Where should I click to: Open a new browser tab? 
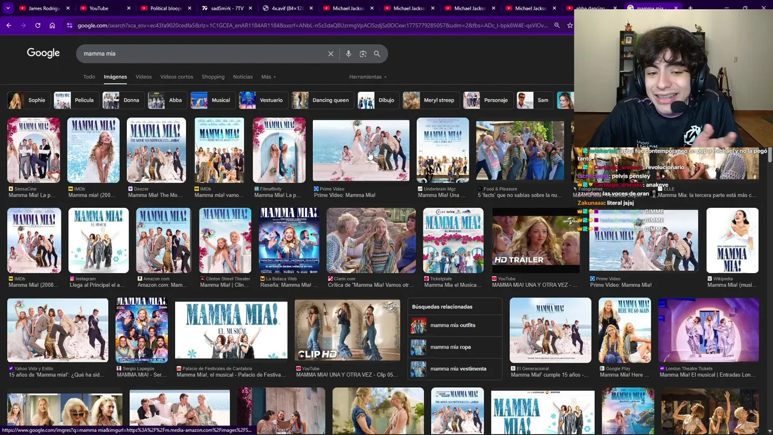pos(690,8)
